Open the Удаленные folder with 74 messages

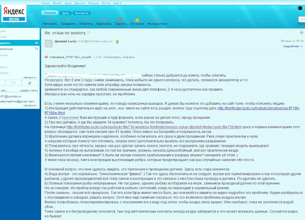point(20,49)
